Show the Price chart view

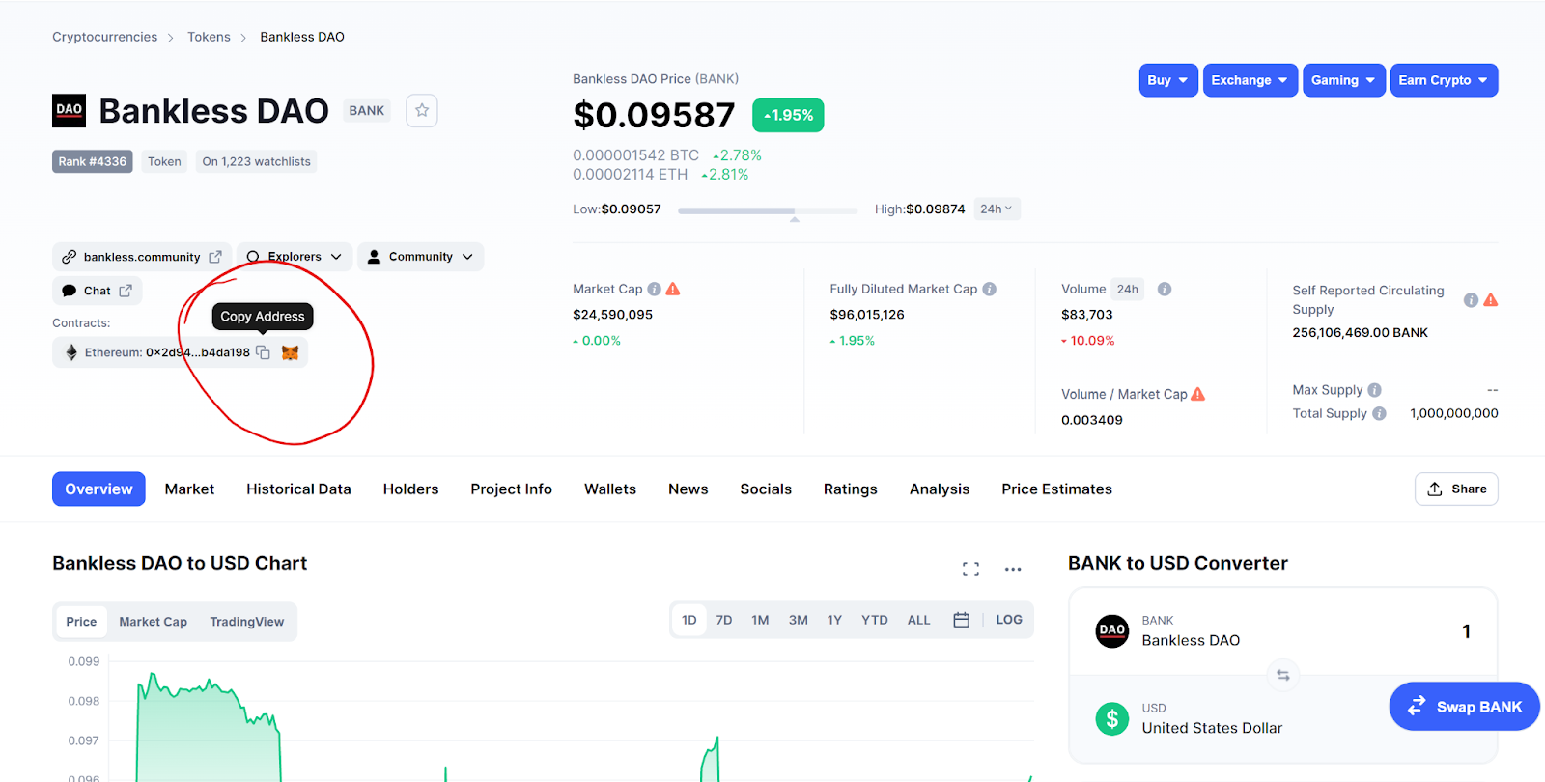[x=81, y=622]
